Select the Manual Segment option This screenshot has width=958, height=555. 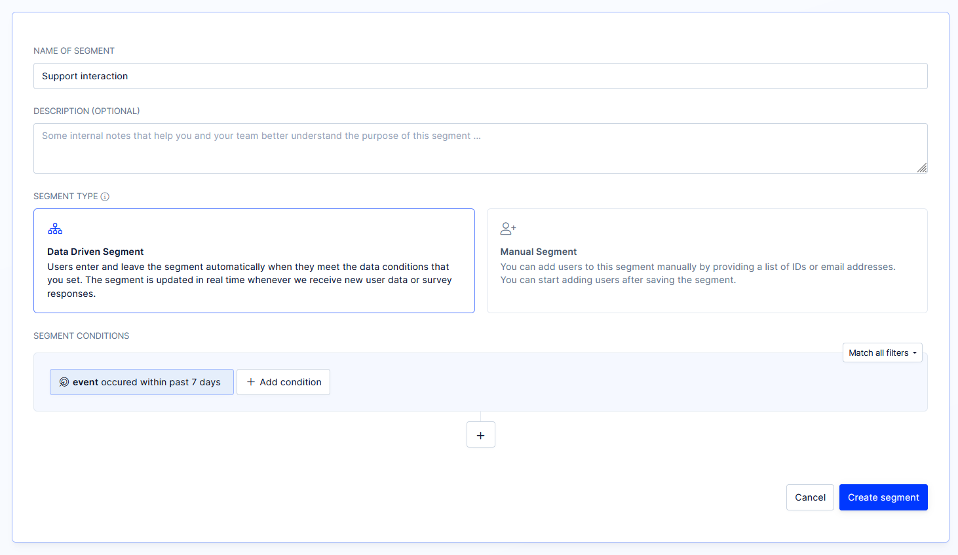(x=707, y=261)
